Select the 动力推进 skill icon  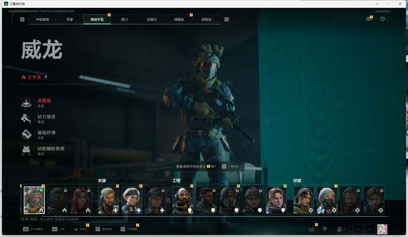click(26, 118)
